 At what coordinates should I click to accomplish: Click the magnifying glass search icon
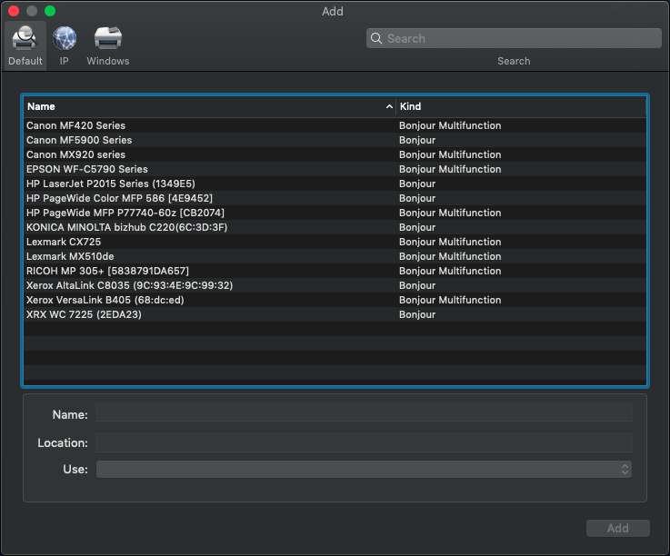tap(376, 38)
